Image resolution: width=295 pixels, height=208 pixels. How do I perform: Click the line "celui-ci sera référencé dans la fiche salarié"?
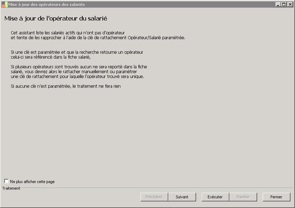pos(51,57)
